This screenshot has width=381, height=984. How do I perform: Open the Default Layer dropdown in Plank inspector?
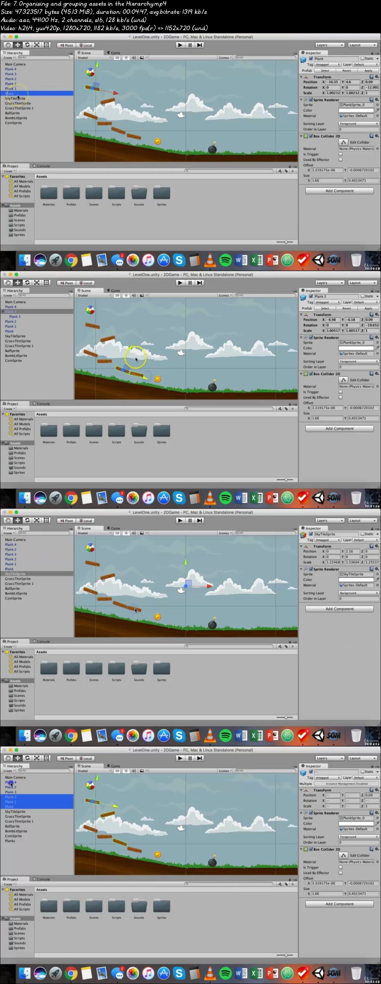366,65
